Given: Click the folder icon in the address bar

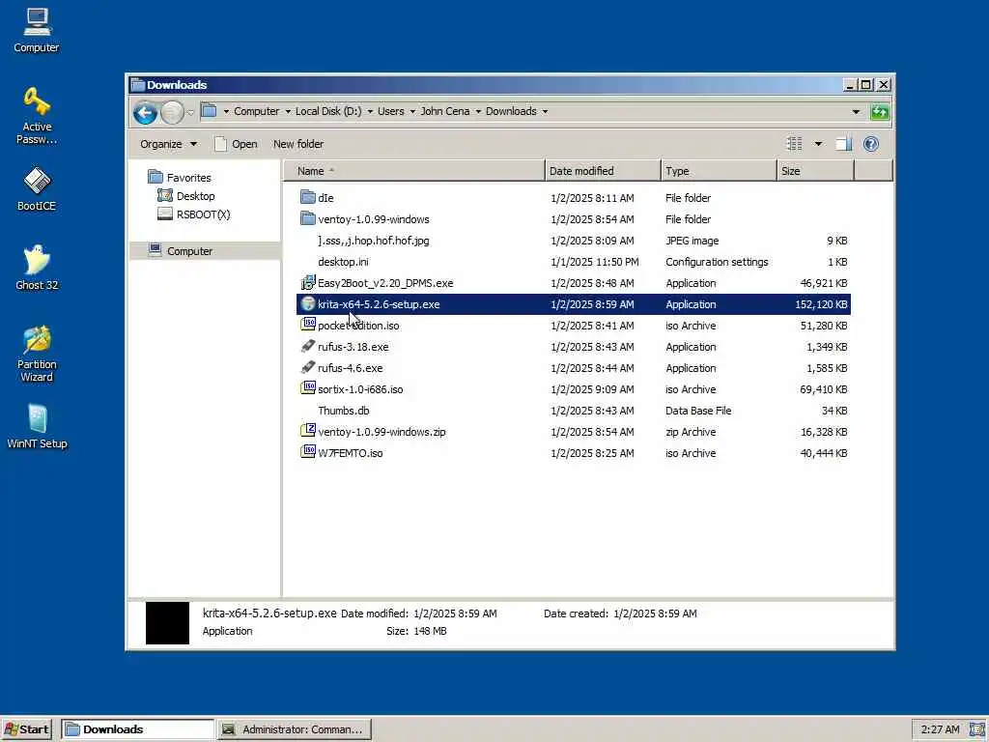Looking at the screenshot, I should click(x=209, y=111).
